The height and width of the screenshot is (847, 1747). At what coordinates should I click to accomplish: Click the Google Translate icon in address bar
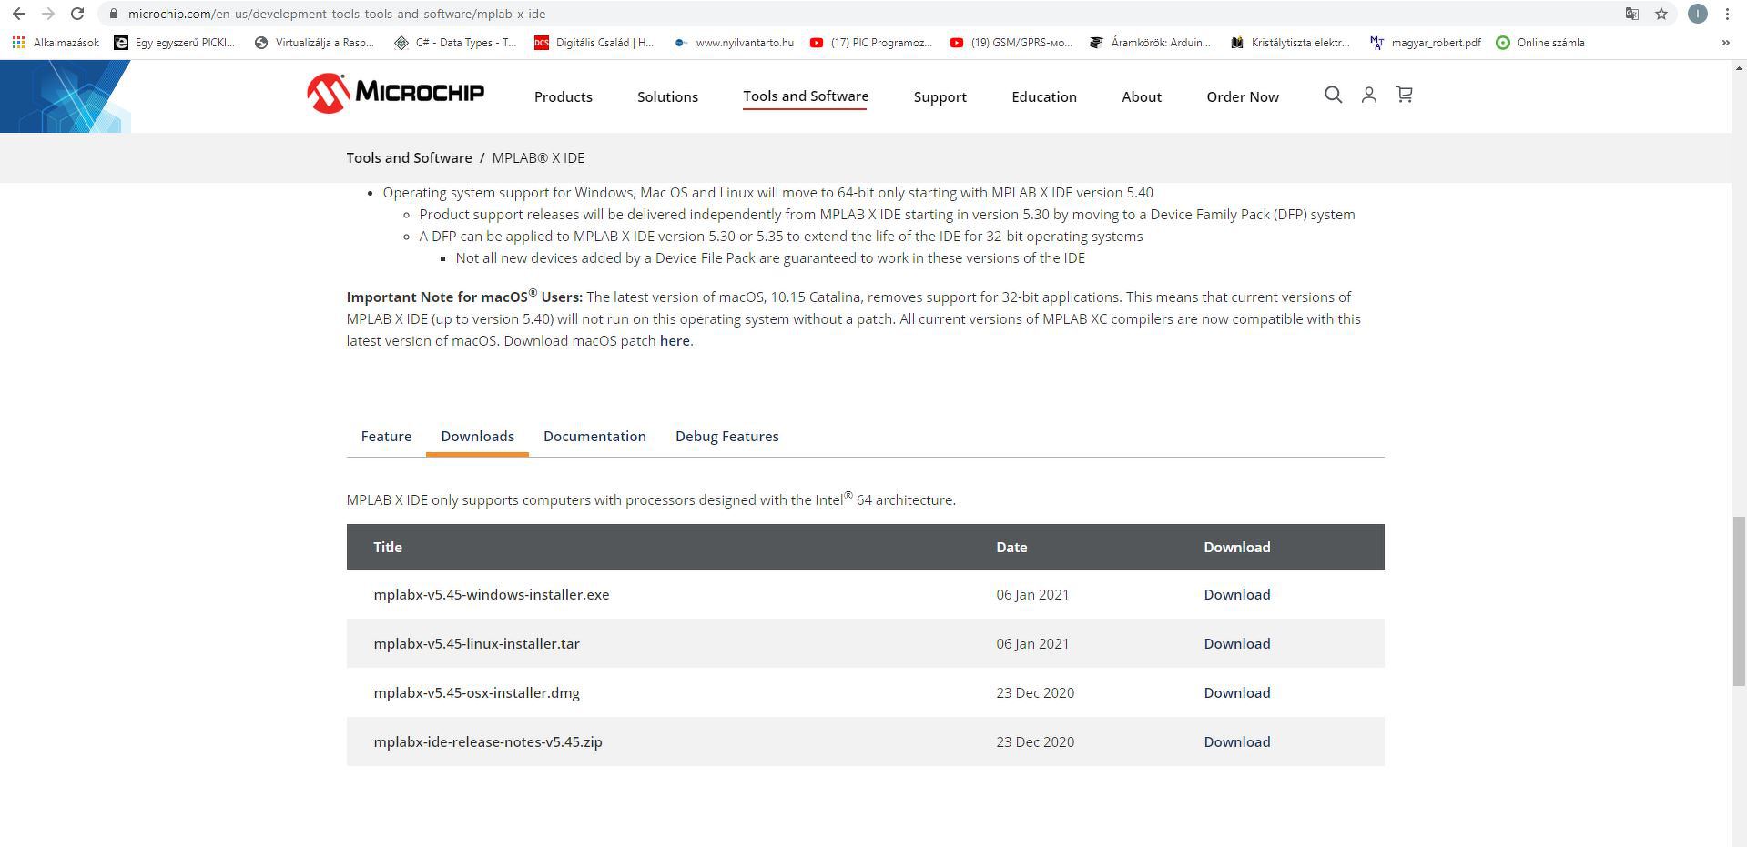click(x=1632, y=14)
